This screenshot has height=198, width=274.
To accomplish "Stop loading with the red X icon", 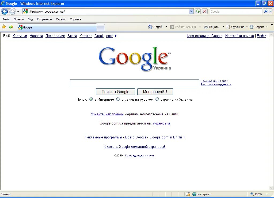I will pyautogui.click(x=205, y=12).
